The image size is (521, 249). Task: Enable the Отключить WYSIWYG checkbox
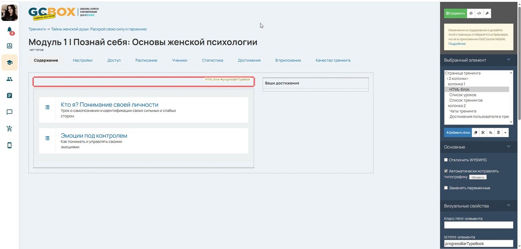point(446,160)
